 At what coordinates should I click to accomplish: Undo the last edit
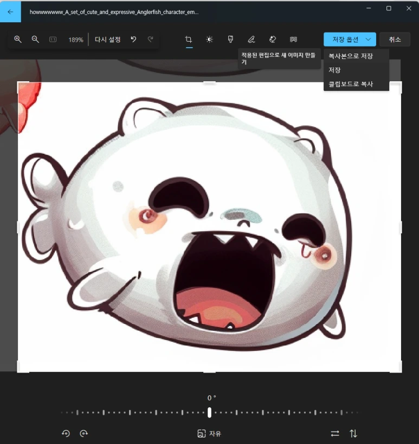pos(133,39)
